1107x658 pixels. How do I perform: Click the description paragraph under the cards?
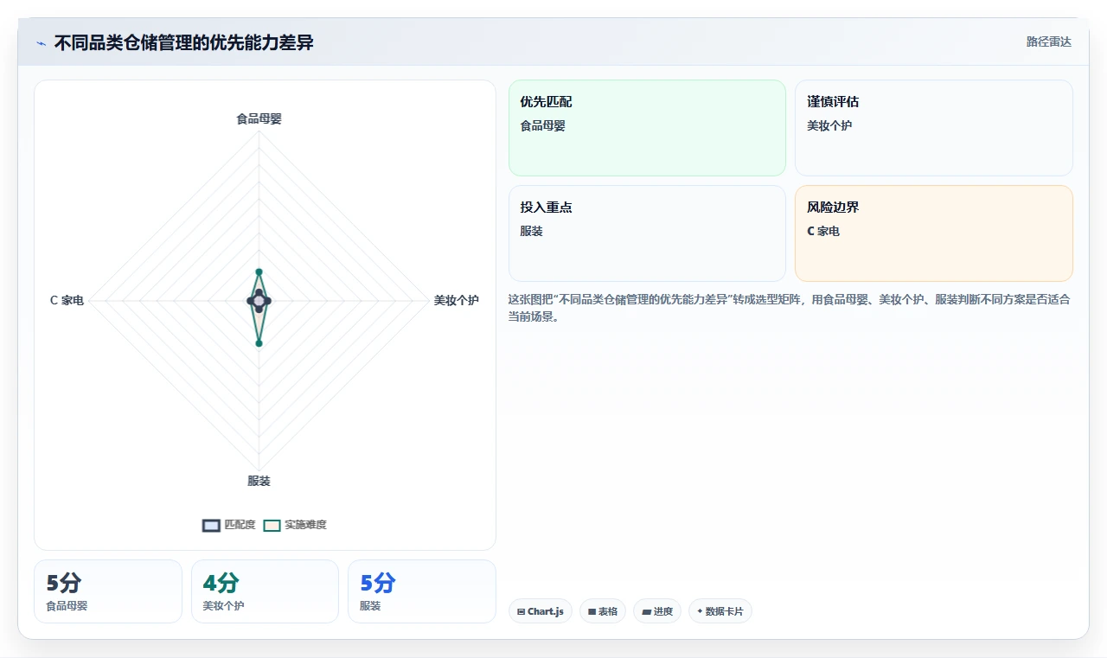(x=790, y=308)
